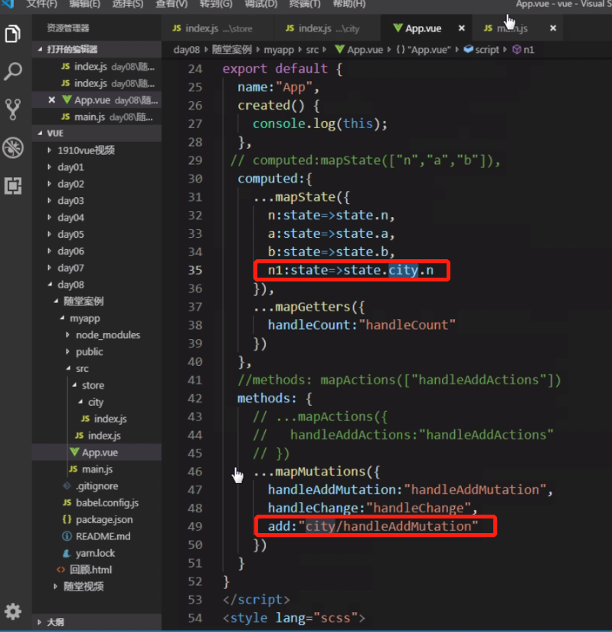The width and height of the screenshot is (612, 632).
Task: Place cursor on handleCount string line 38
Action: click(x=407, y=325)
